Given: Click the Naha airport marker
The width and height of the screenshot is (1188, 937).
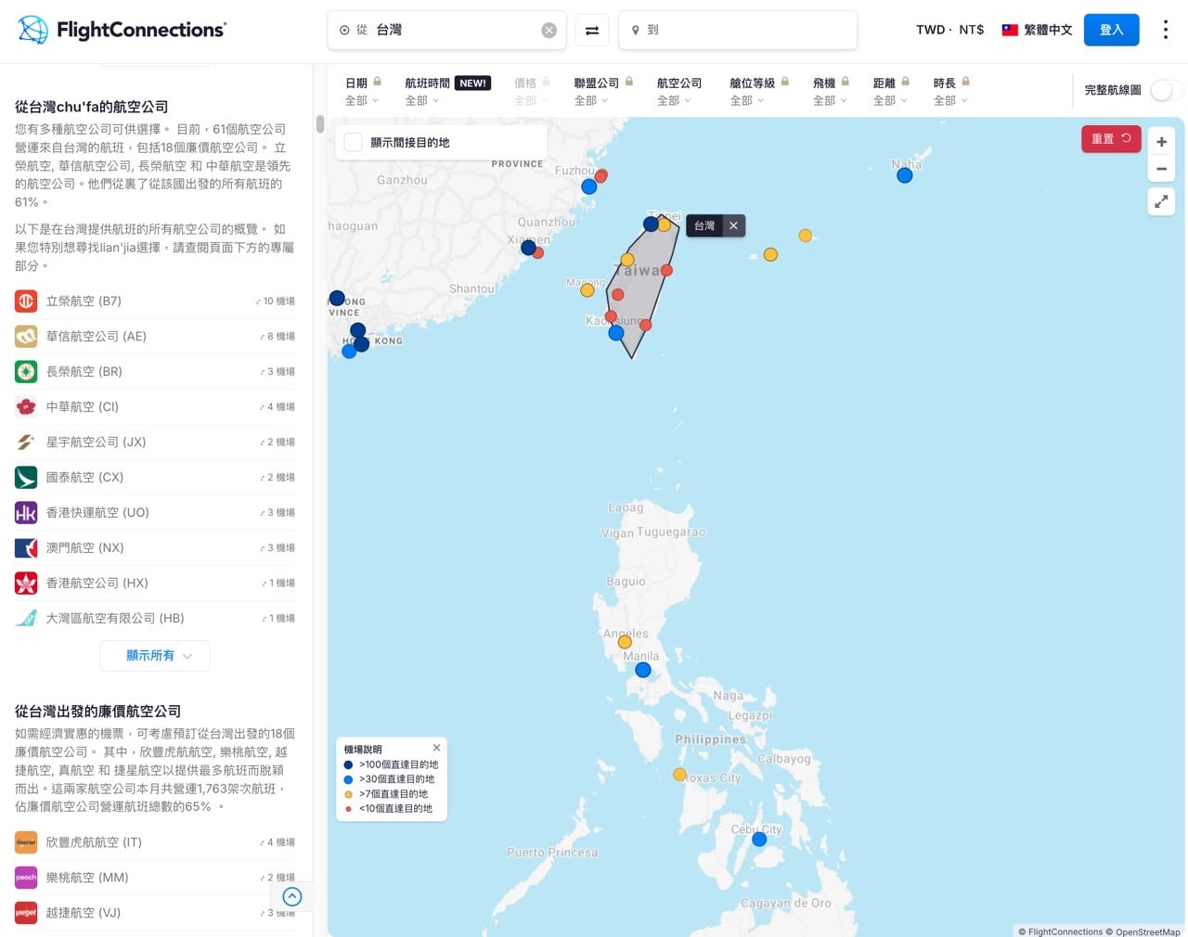Looking at the screenshot, I should [x=905, y=175].
